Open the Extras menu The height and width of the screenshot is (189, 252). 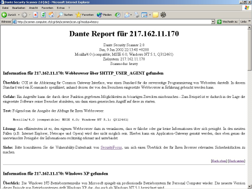click(x=61, y=8)
